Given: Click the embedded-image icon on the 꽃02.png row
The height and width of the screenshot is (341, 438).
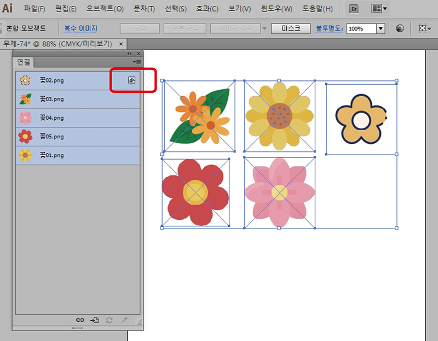Looking at the screenshot, I should (131, 80).
